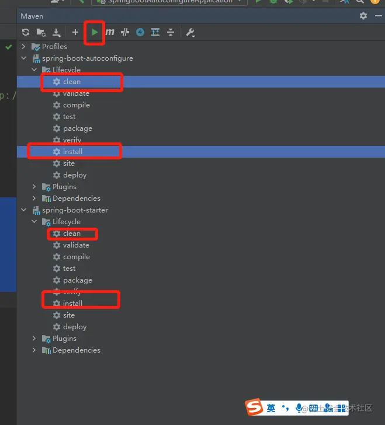The width and height of the screenshot is (385, 425).
Task: Open Execute Maven Goal dialog (m icon)
Action: click(x=110, y=32)
